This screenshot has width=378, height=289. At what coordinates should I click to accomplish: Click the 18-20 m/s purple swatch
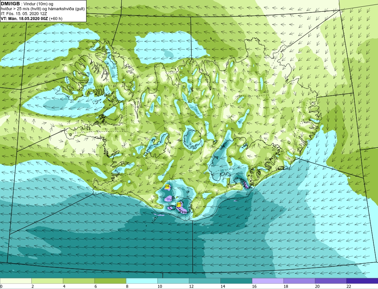pos(299,281)
